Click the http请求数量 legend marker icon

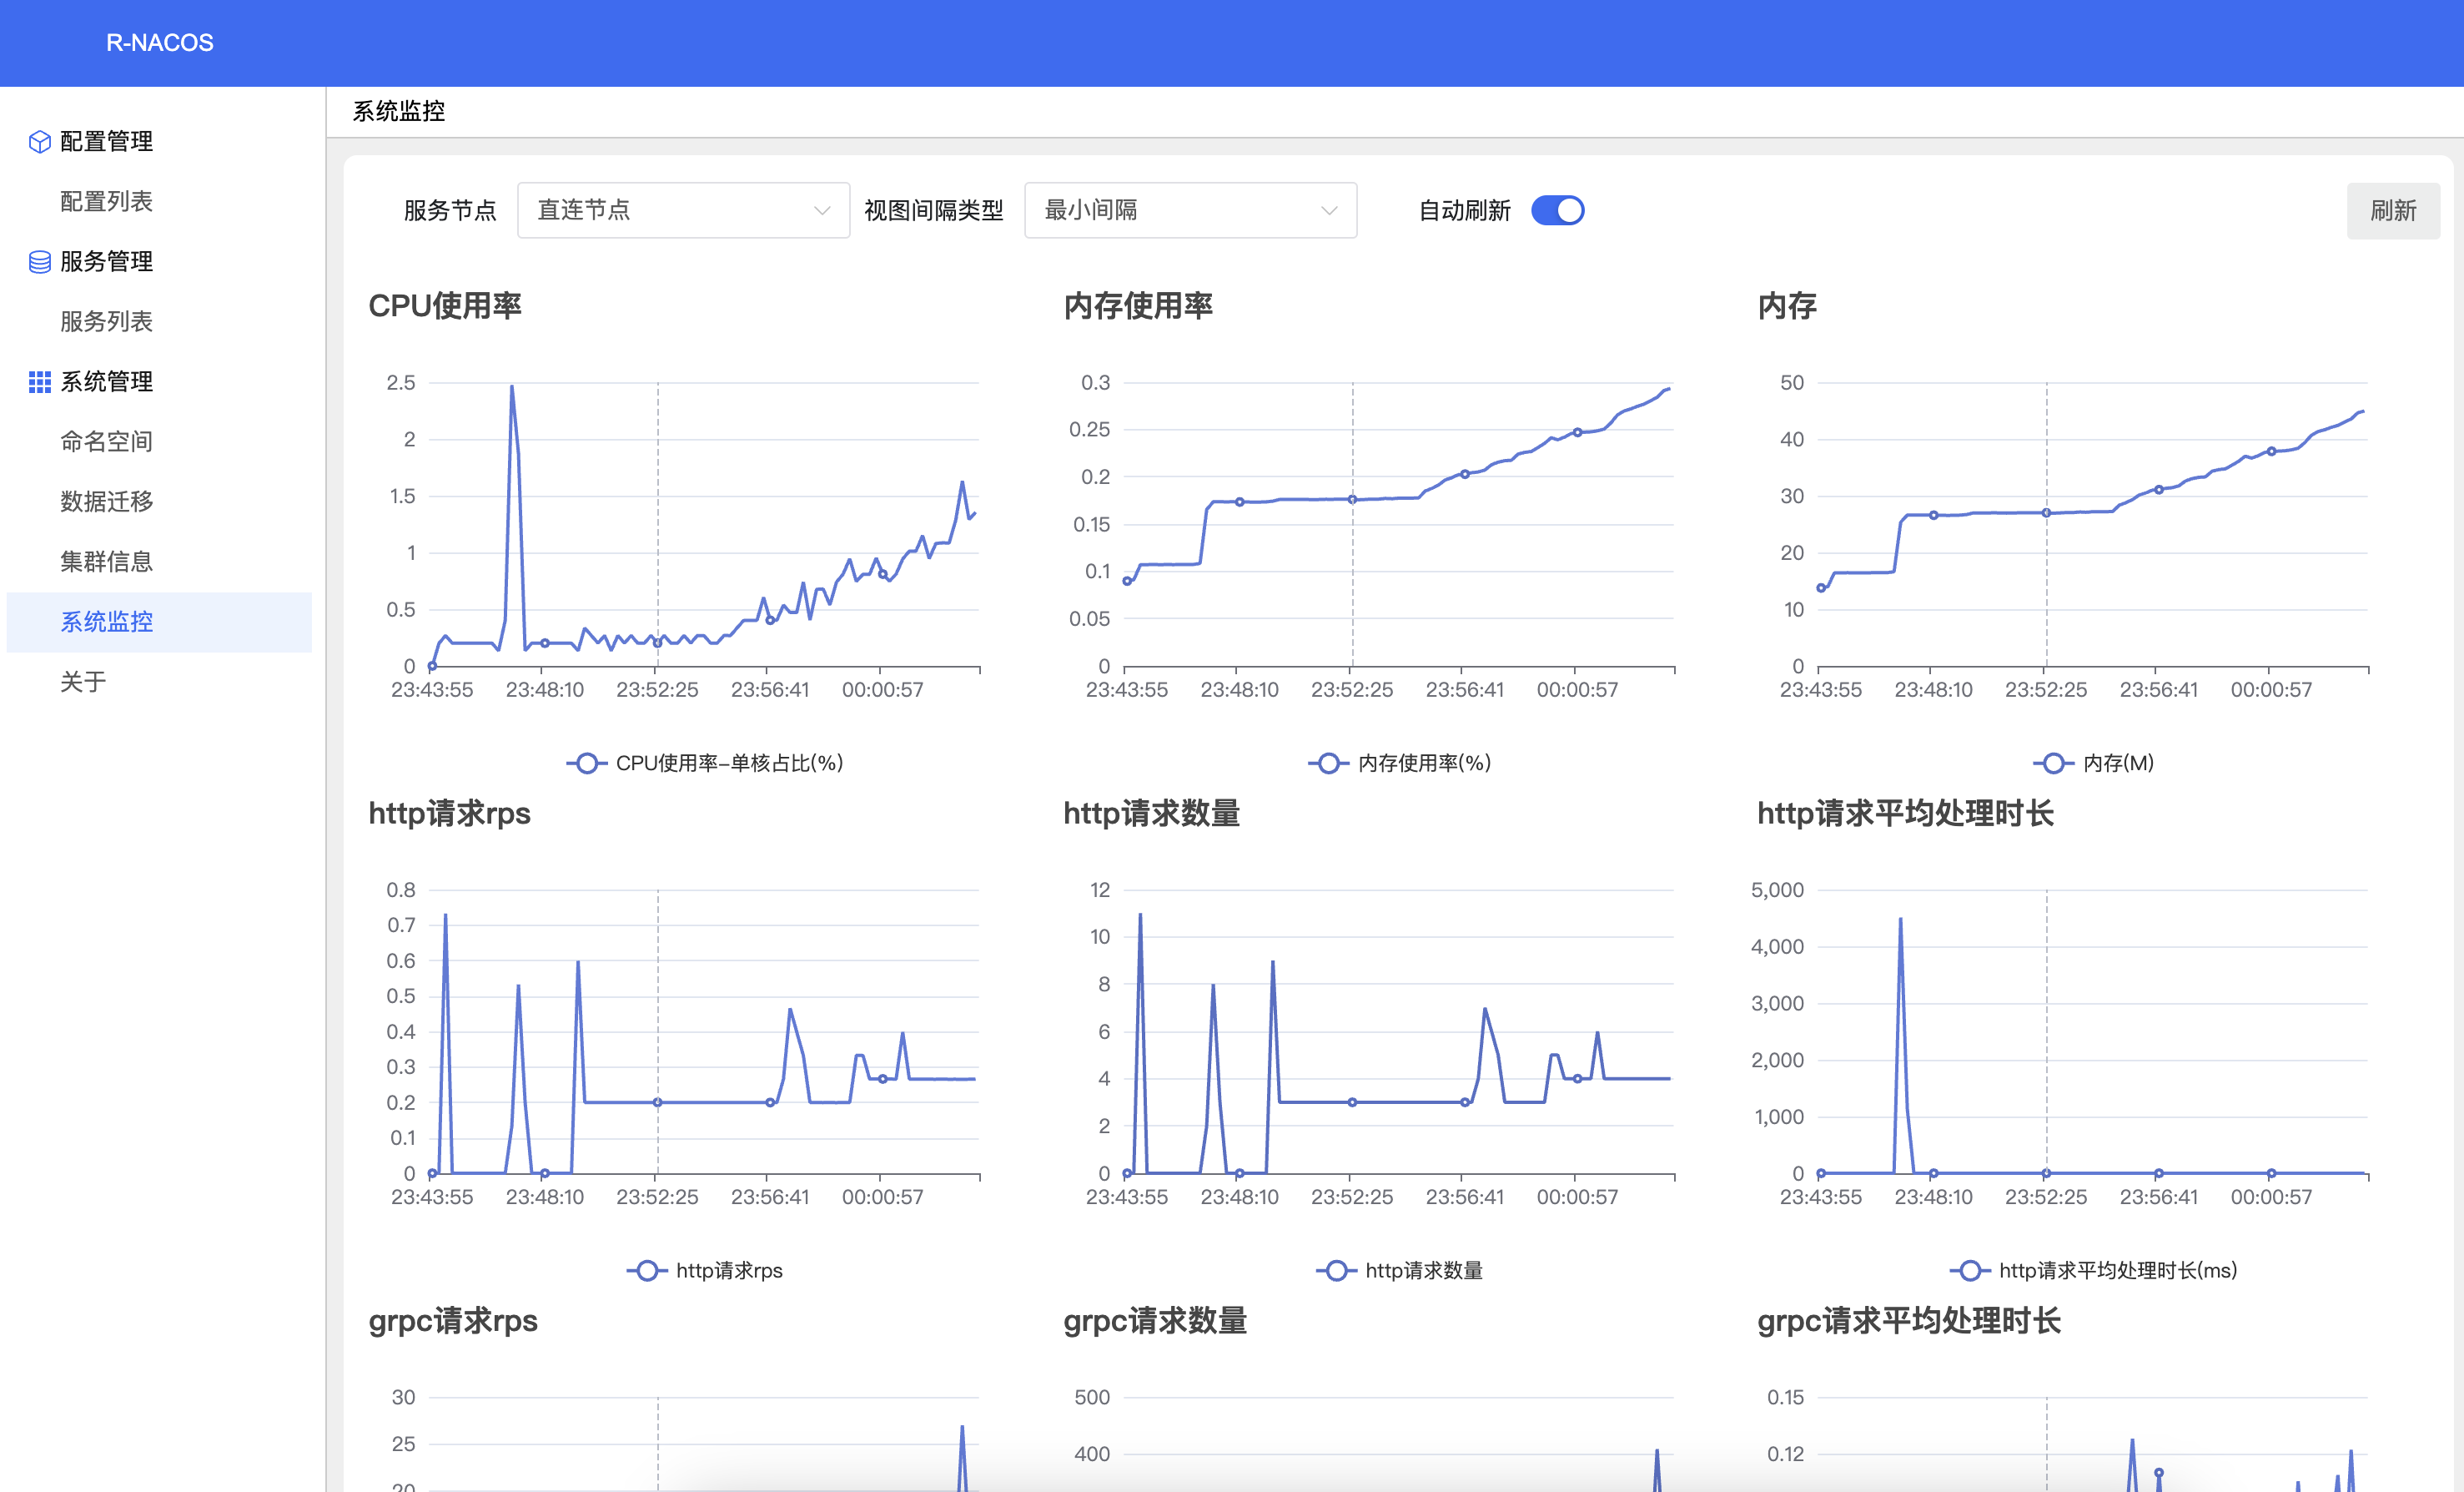pos(1336,1271)
